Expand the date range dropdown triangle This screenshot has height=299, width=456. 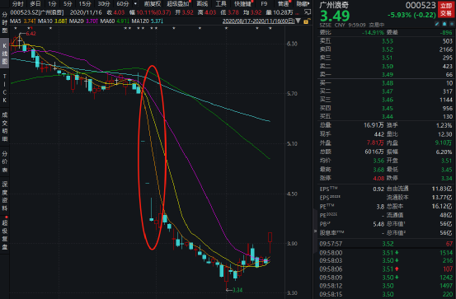298,21
